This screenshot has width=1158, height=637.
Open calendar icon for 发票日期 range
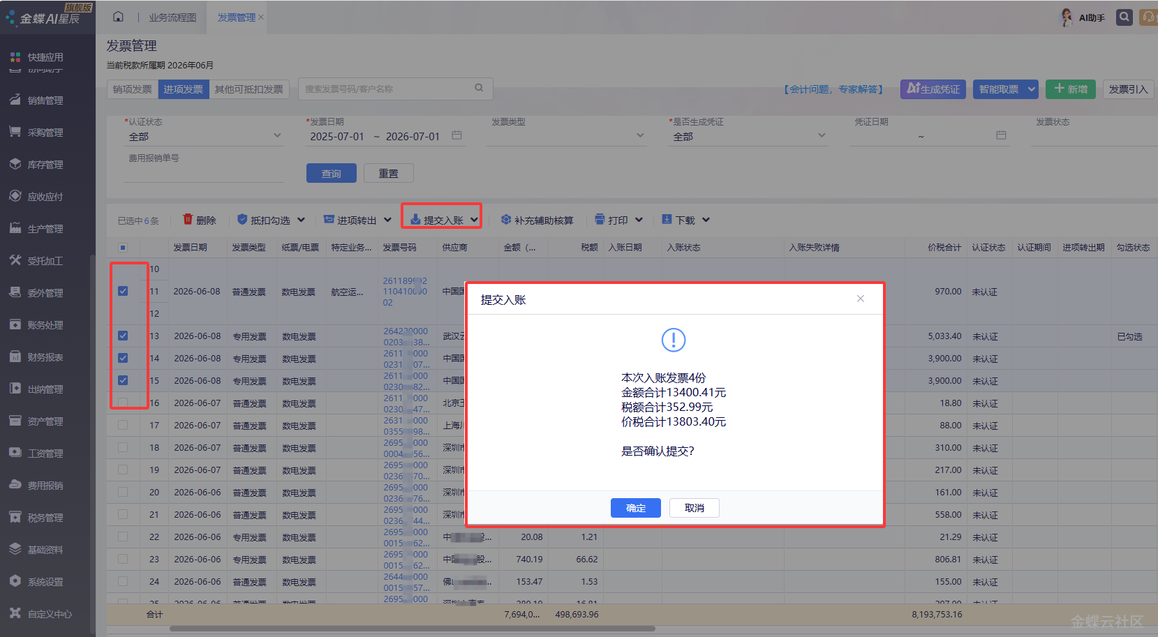(x=456, y=135)
